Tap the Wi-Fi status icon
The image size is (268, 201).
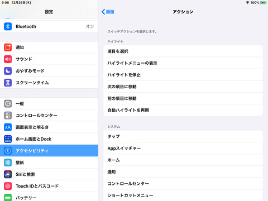247,3
